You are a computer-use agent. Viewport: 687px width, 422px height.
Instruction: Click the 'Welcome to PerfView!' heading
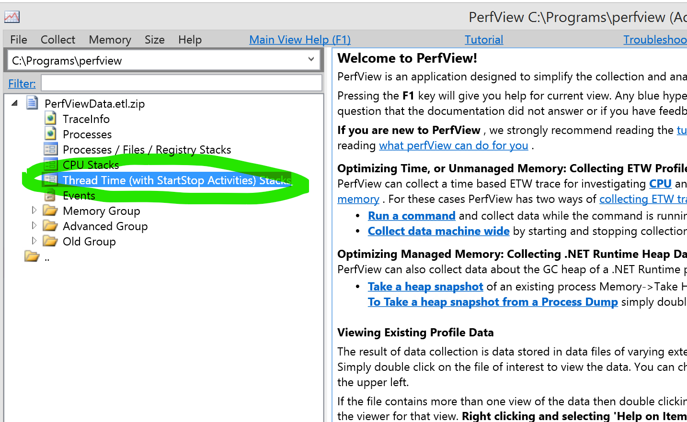[407, 58]
